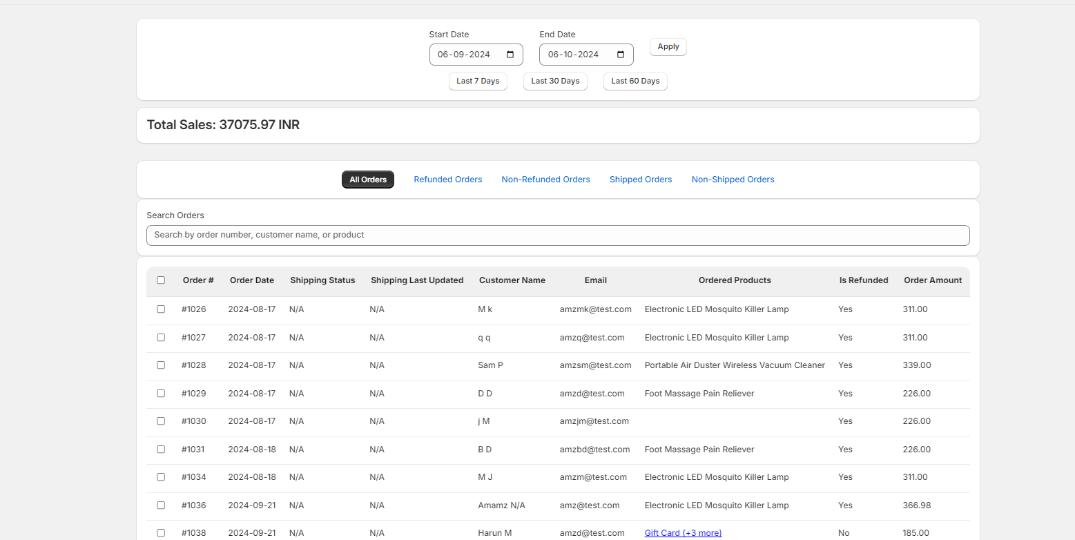Click Portable Air Duster Wireless Vacuum Cleaner
This screenshot has height=540, width=1075.
[735, 365]
